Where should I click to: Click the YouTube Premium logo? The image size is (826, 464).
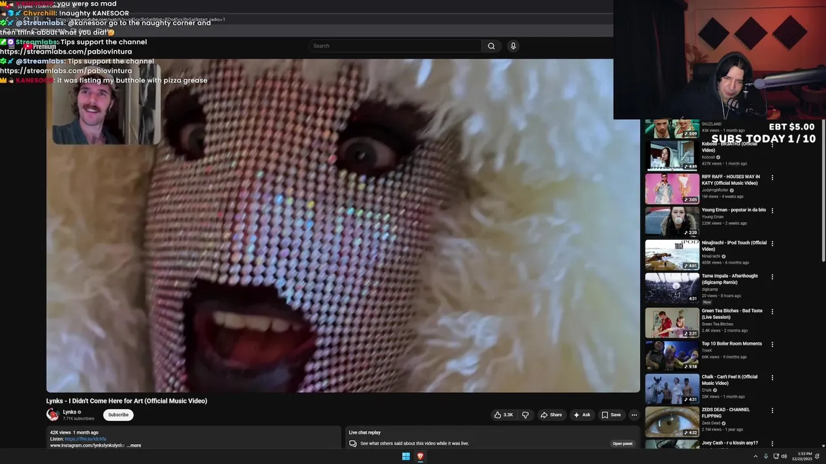tap(39, 46)
